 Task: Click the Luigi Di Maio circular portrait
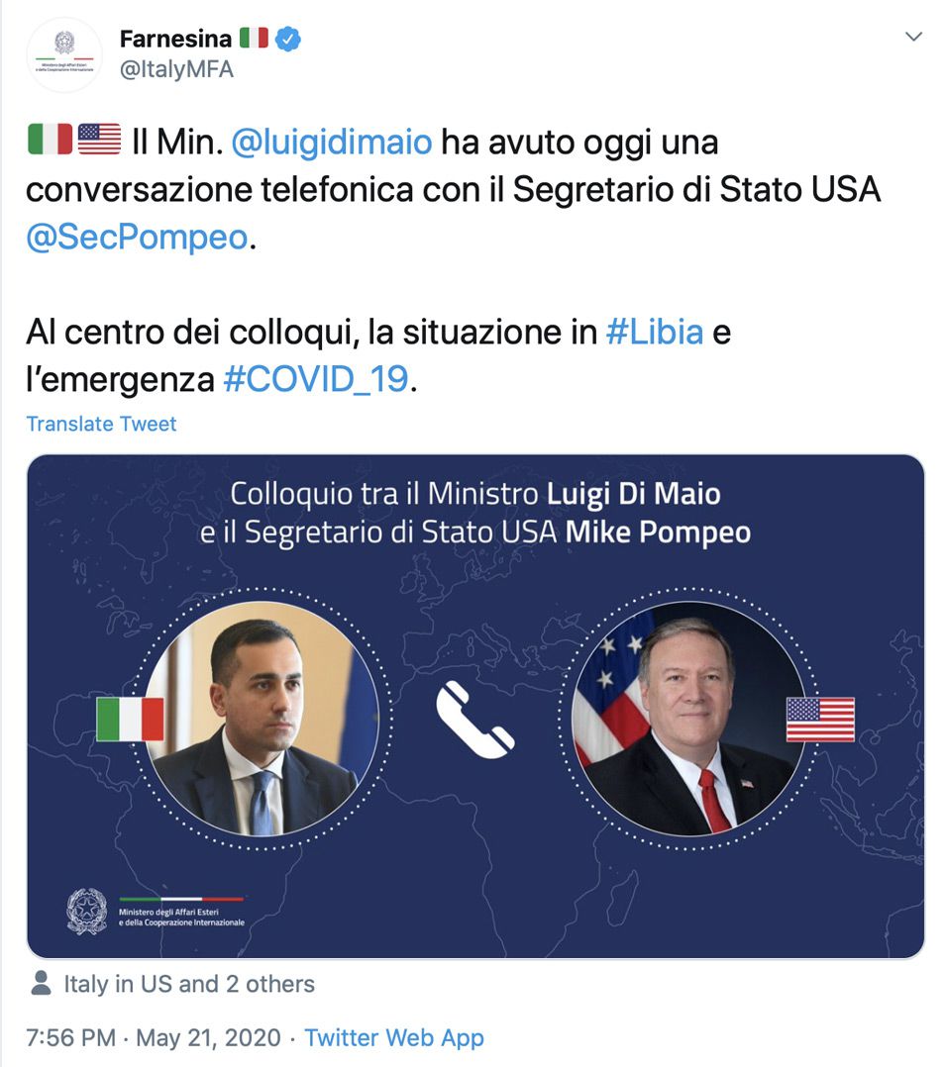263,719
